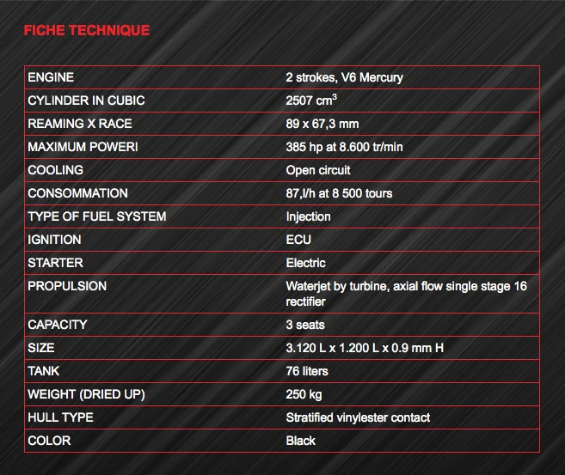Click the CAPACITY row's '3 seats' value
565x475 pixels.
[x=305, y=325]
